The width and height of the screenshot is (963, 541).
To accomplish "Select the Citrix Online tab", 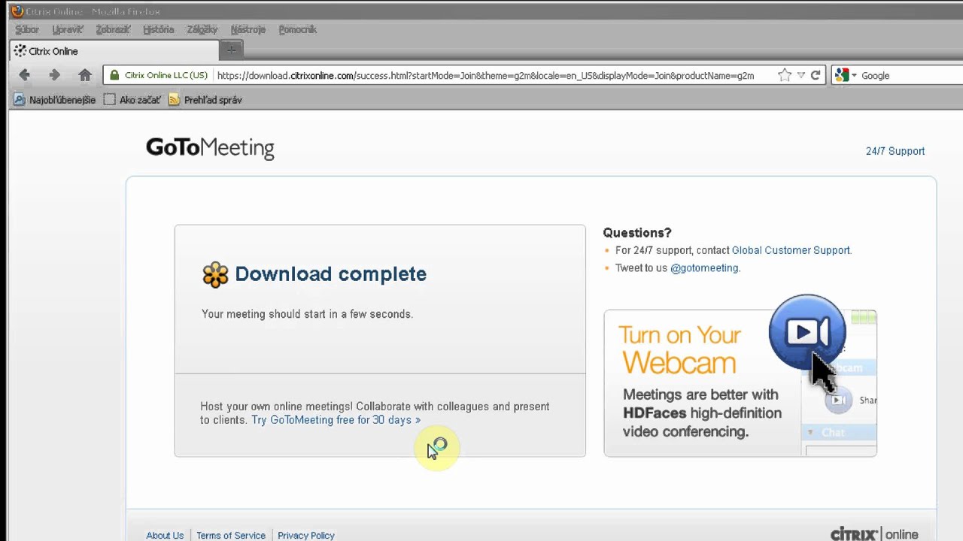I will click(x=114, y=51).
